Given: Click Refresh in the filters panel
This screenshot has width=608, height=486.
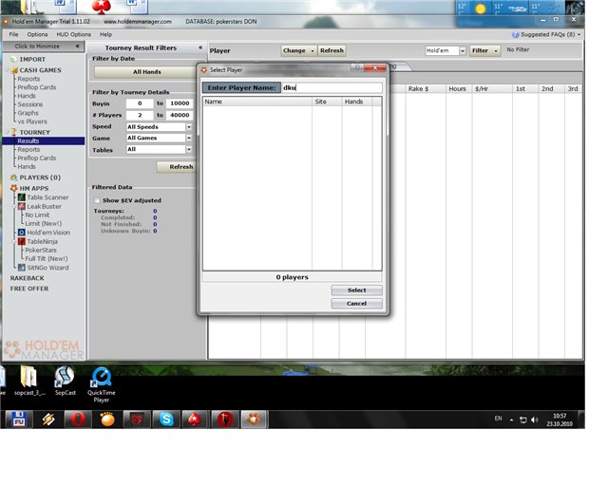Looking at the screenshot, I should (181, 167).
